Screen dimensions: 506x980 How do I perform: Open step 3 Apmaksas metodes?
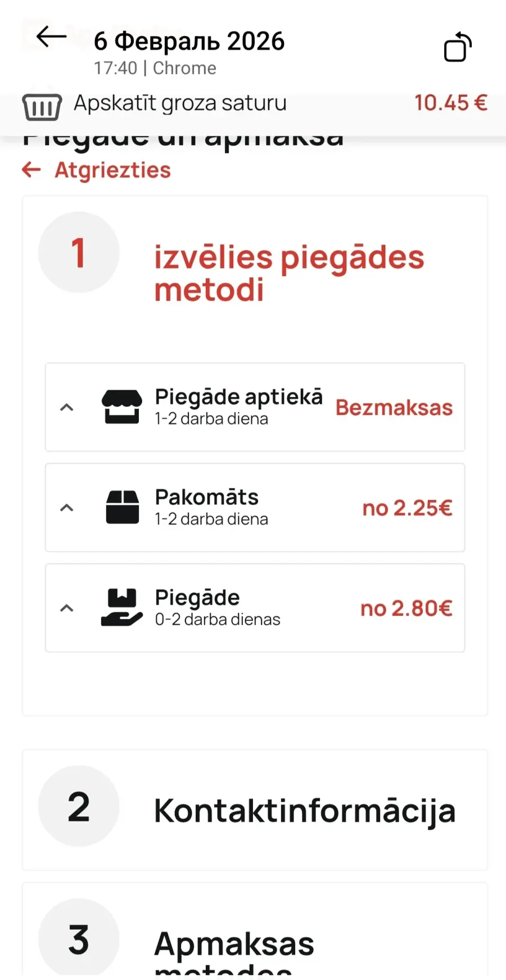point(234,945)
